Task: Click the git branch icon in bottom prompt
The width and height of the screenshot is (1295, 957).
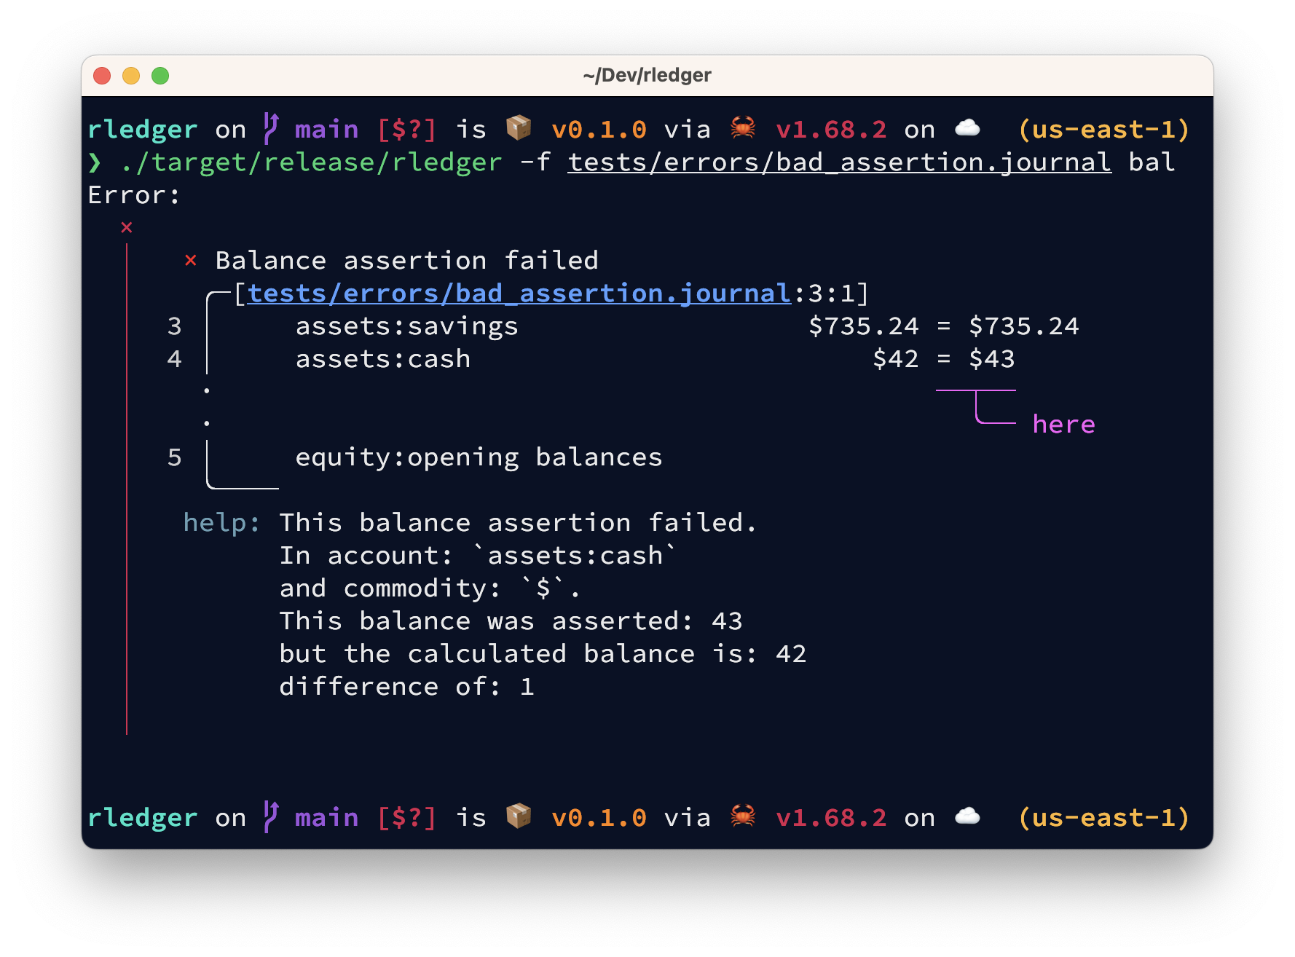Action: [270, 817]
